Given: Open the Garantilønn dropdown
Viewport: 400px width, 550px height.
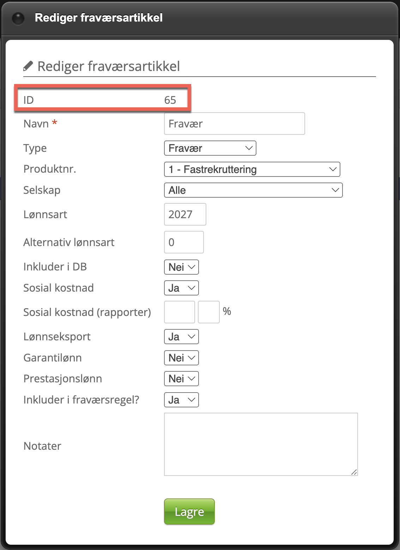Looking at the screenshot, I should point(181,358).
